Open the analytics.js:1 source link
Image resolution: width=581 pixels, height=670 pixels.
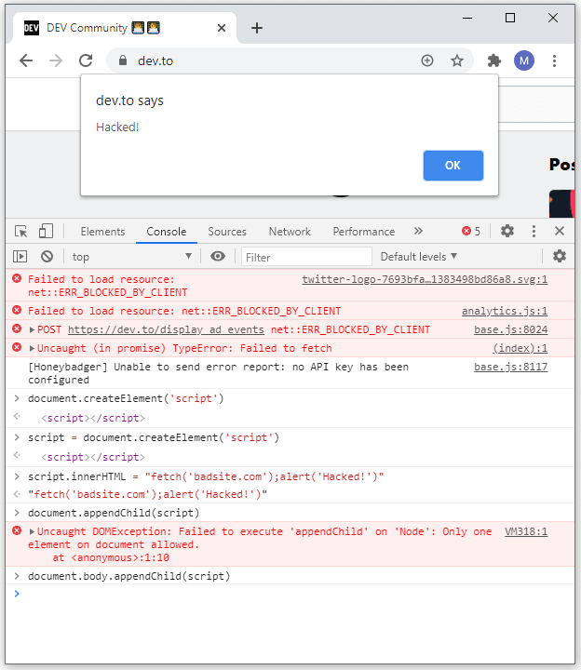[505, 311]
